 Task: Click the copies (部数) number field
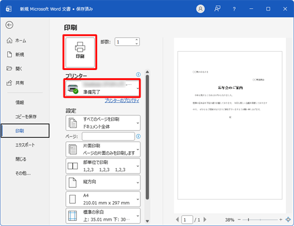pos(125,42)
